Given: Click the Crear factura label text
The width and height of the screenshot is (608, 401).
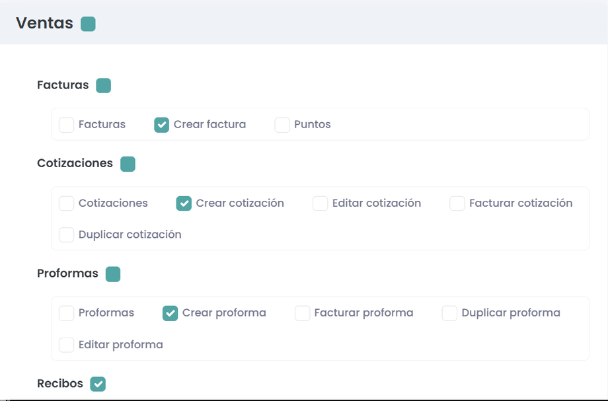Looking at the screenshot, I should tap(209, 124).
